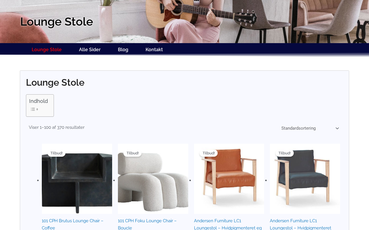
Task: Click Tilbud badge on orange LC1 chair
Action: (209, 153)
